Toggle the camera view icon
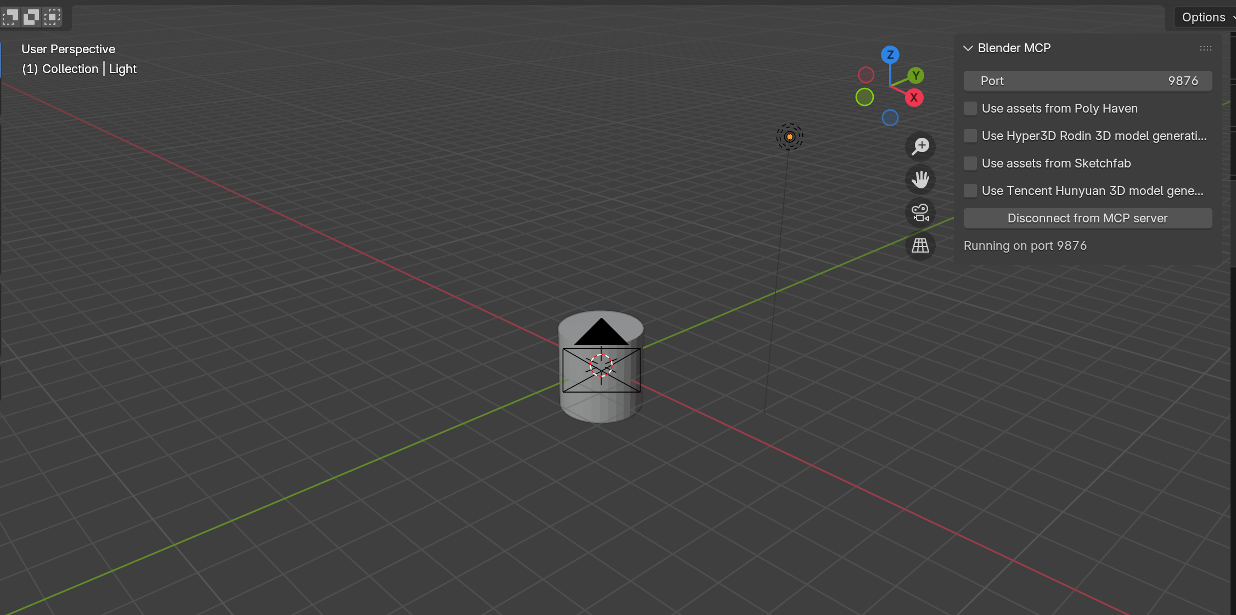 pos(920,213)
